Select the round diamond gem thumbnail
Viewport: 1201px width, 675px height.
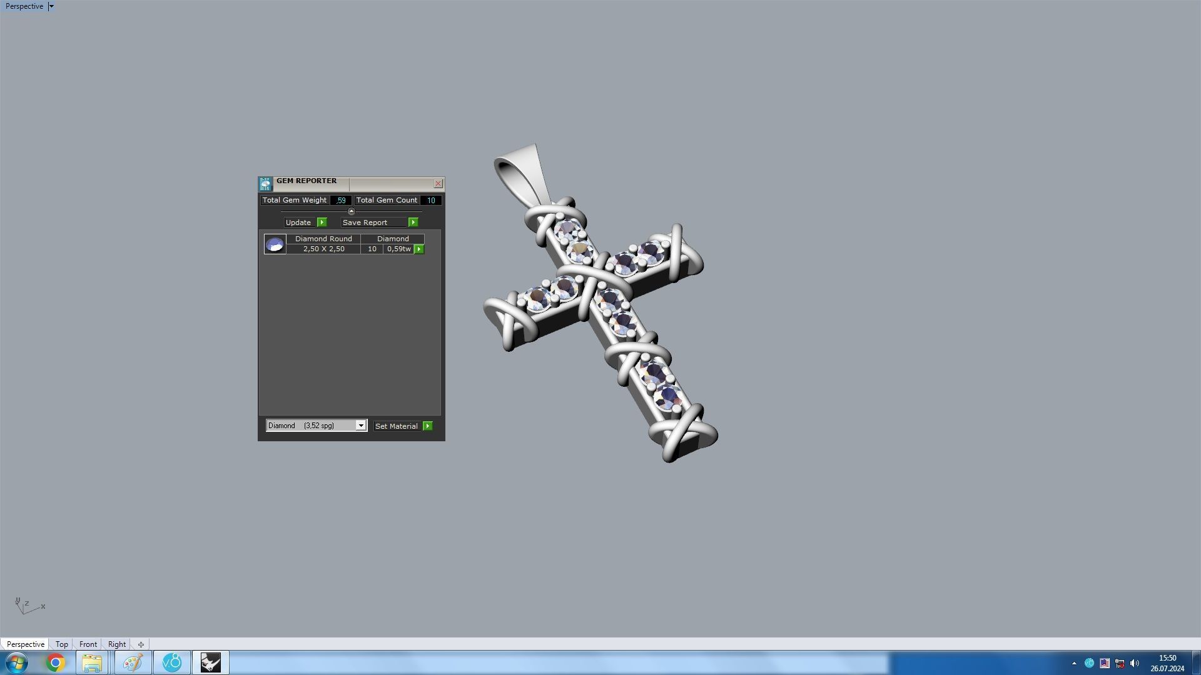tap(275, 244)
